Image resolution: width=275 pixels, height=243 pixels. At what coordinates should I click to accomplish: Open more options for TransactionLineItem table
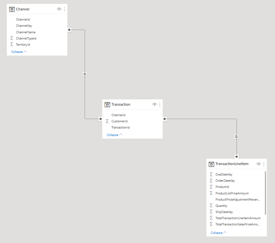(264, 164)
